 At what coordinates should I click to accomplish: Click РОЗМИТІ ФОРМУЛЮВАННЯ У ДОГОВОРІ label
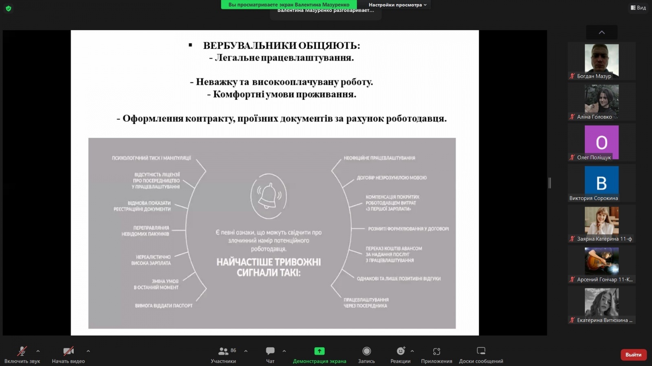[x=408, y=229]
